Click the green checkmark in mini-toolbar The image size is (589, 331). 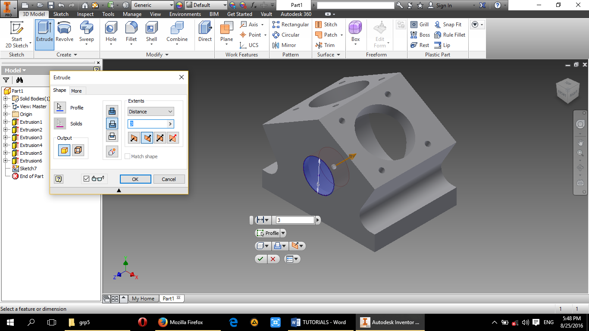pyautogui.click(x=260, y=259)
